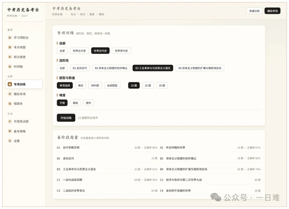Open B4 row in 各阶段题量 list
Viewport: 289px width, 209px height.
[210, 169]
